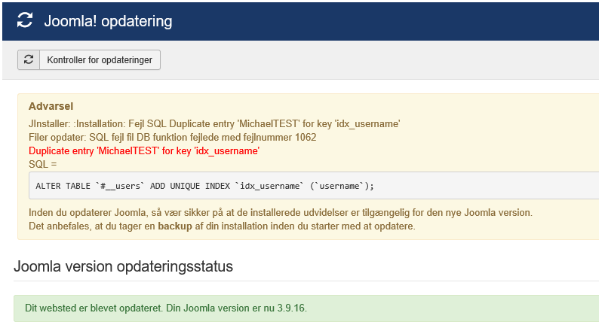The image size is (605, 325).
Task: Click the refresh icon in the blue header
Action: coord(25,20)
